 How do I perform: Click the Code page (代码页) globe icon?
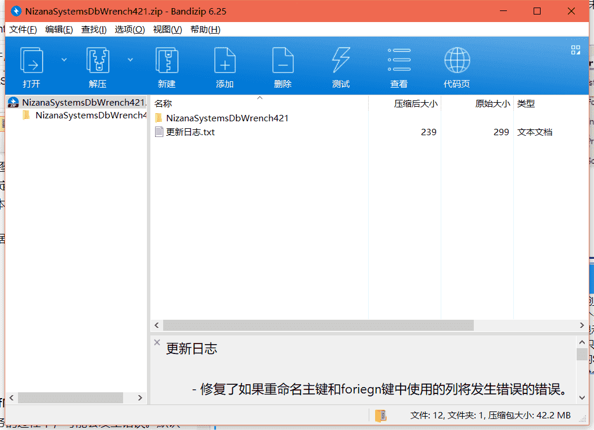click(457, 60)
